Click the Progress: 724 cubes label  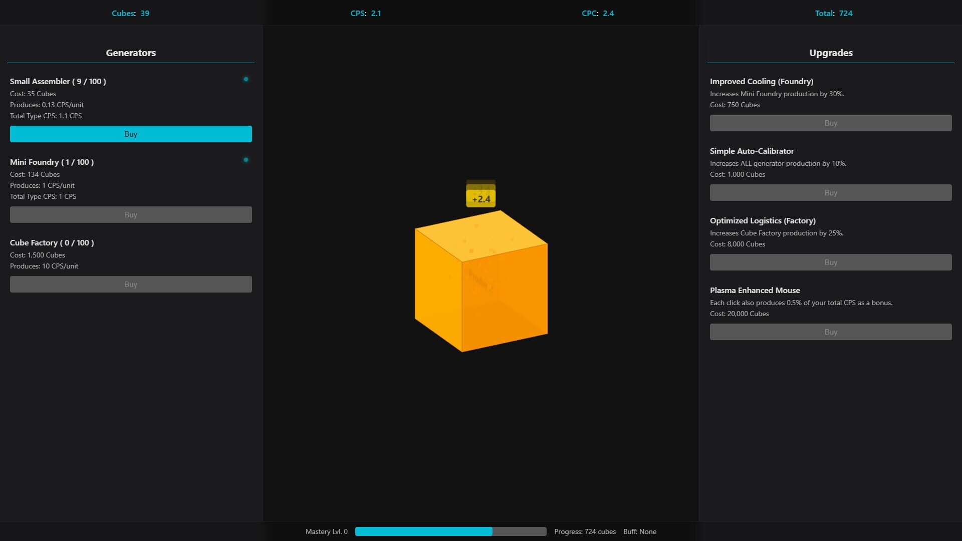(585, 531)
